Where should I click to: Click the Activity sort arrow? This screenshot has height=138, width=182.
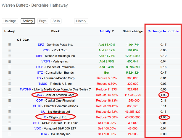[x=113, y=31]
